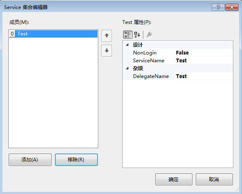Collapse the 设计 category

[127, 45]
